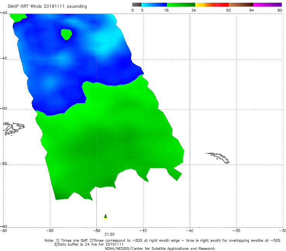Click the 'SMAP NRT Winds 20191111 ascending' title
This screenshot has width=286, height=251.
(x=47, y=6)
